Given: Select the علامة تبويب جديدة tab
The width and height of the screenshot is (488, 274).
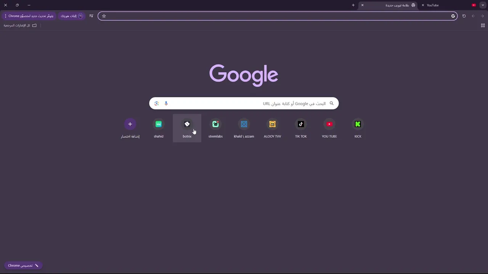Looking at the screenshot, I should click(389, 5).
